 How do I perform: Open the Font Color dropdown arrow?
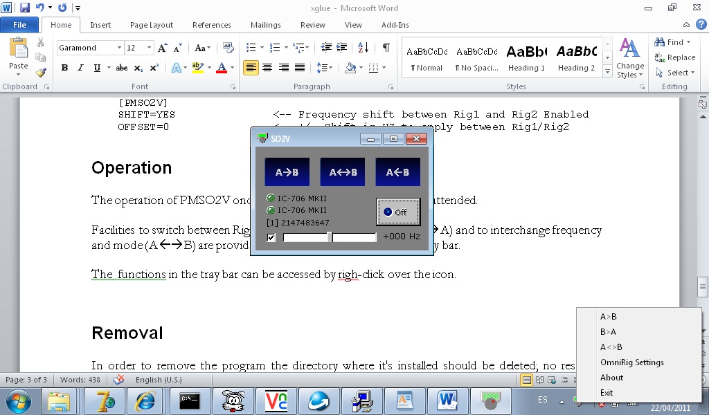(233, 68)
